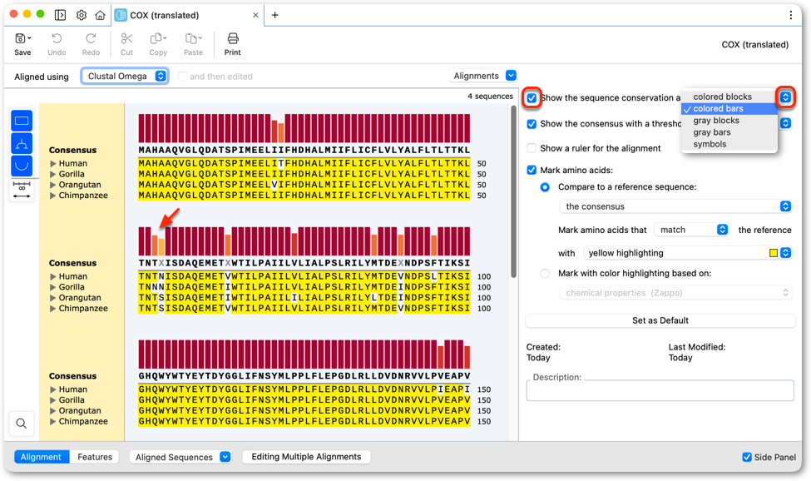Open chemical properties (Zappo) dropdown
Image resolution: width=811 pixels, height=481 pixels.
click(x=676, y=293)
